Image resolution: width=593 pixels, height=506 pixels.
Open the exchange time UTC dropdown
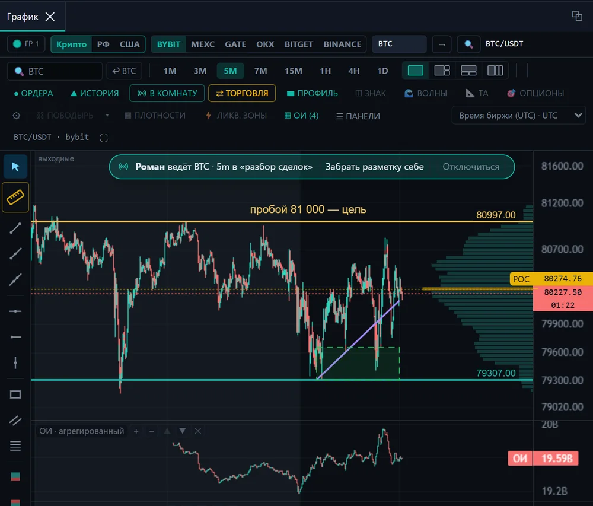[518, 116]
